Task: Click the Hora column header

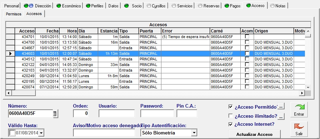Action: point(68,31)
